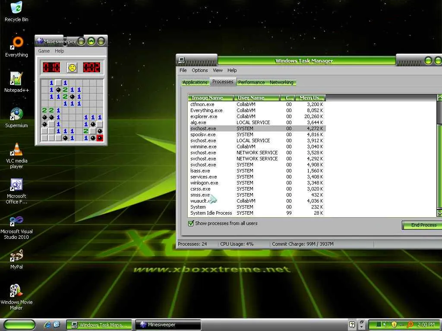The image size is (442, 331).
Task: Click the second blue quick launch icon
Action: tap(57, 325)
